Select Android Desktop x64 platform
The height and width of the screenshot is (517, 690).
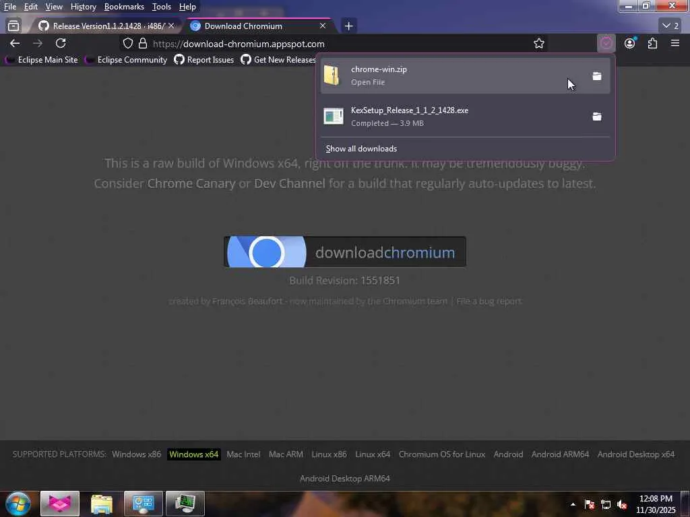pos(636,454)
